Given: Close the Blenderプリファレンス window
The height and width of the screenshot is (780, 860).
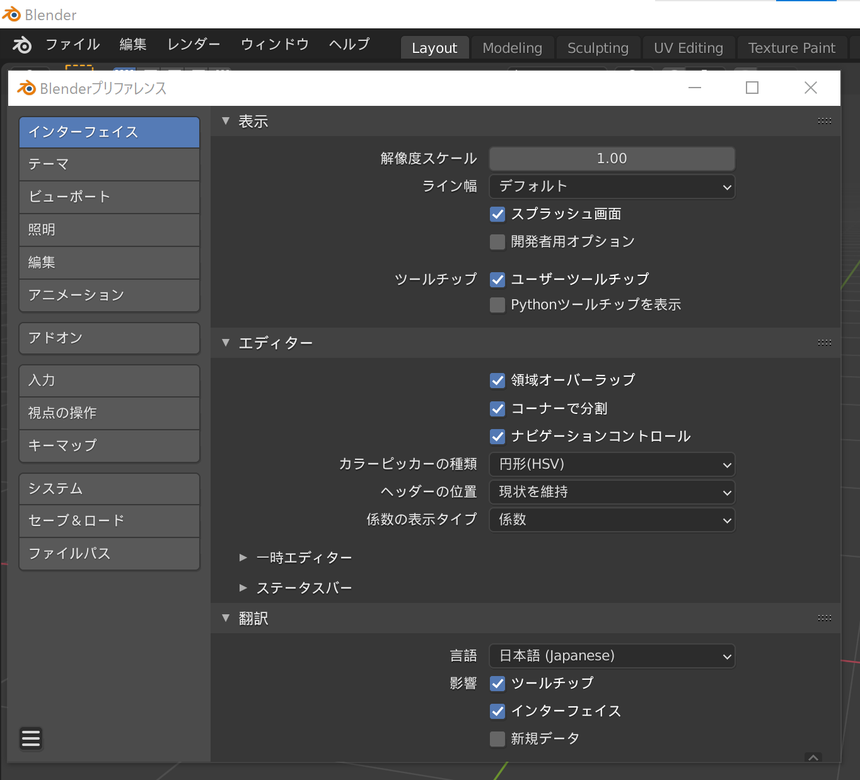Looking at the screenshot, I should (x=811, y=88).
